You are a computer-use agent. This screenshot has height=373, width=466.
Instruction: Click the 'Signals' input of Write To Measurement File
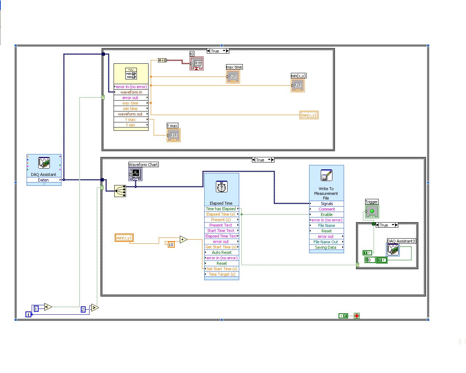(327, 204)
